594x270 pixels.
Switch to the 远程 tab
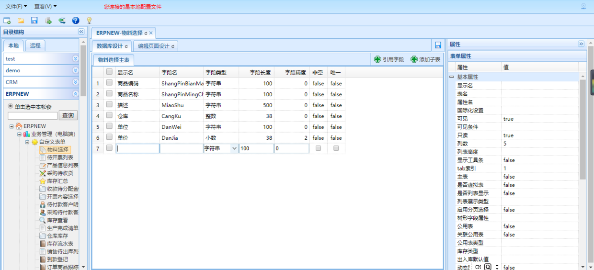[35, 45]
